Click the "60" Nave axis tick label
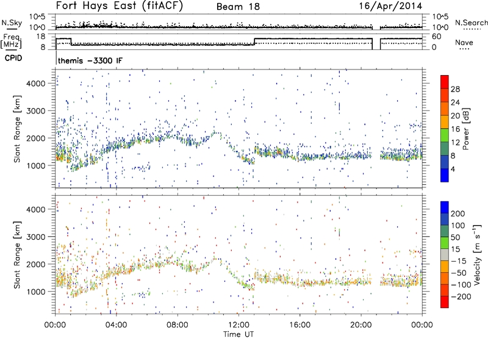488x338 pixels. tap(436, 37)
